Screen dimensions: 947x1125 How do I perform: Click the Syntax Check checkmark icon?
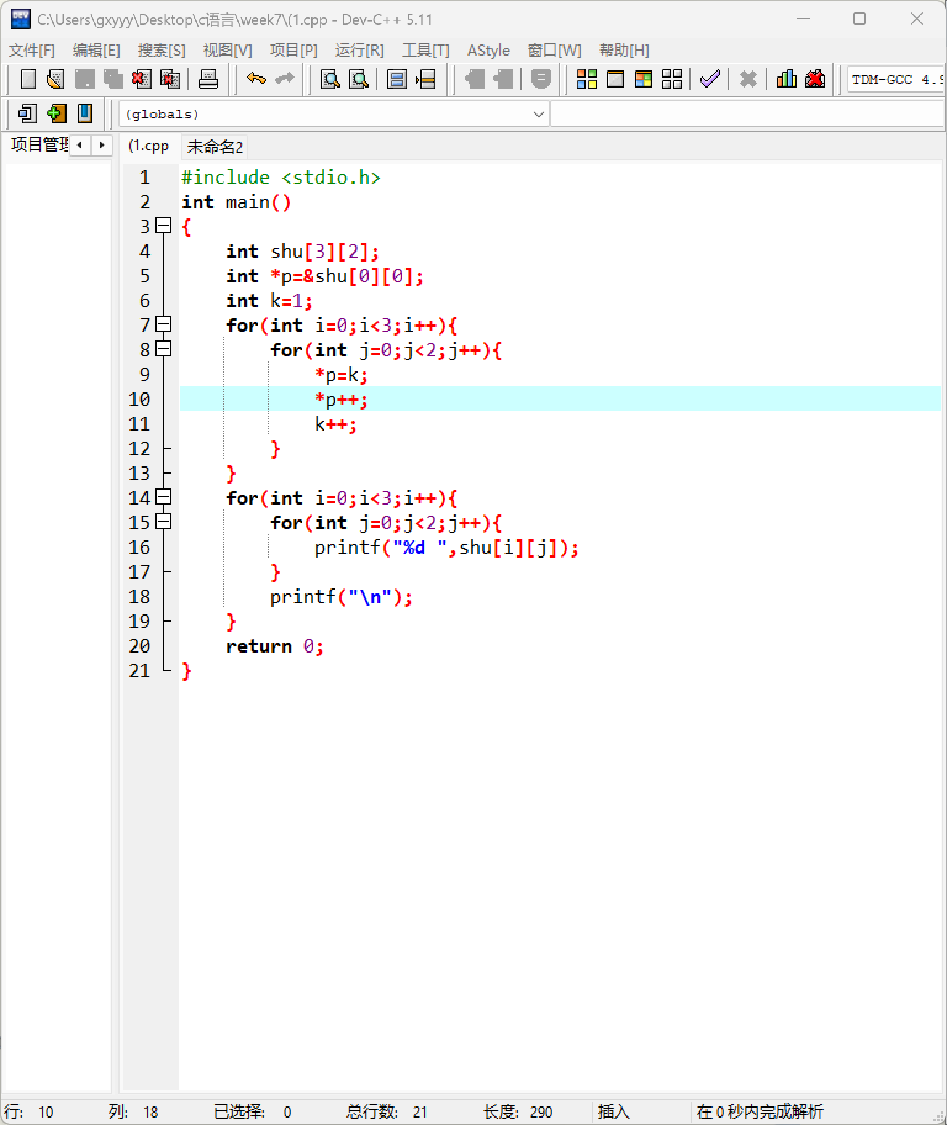coord(710,79)
